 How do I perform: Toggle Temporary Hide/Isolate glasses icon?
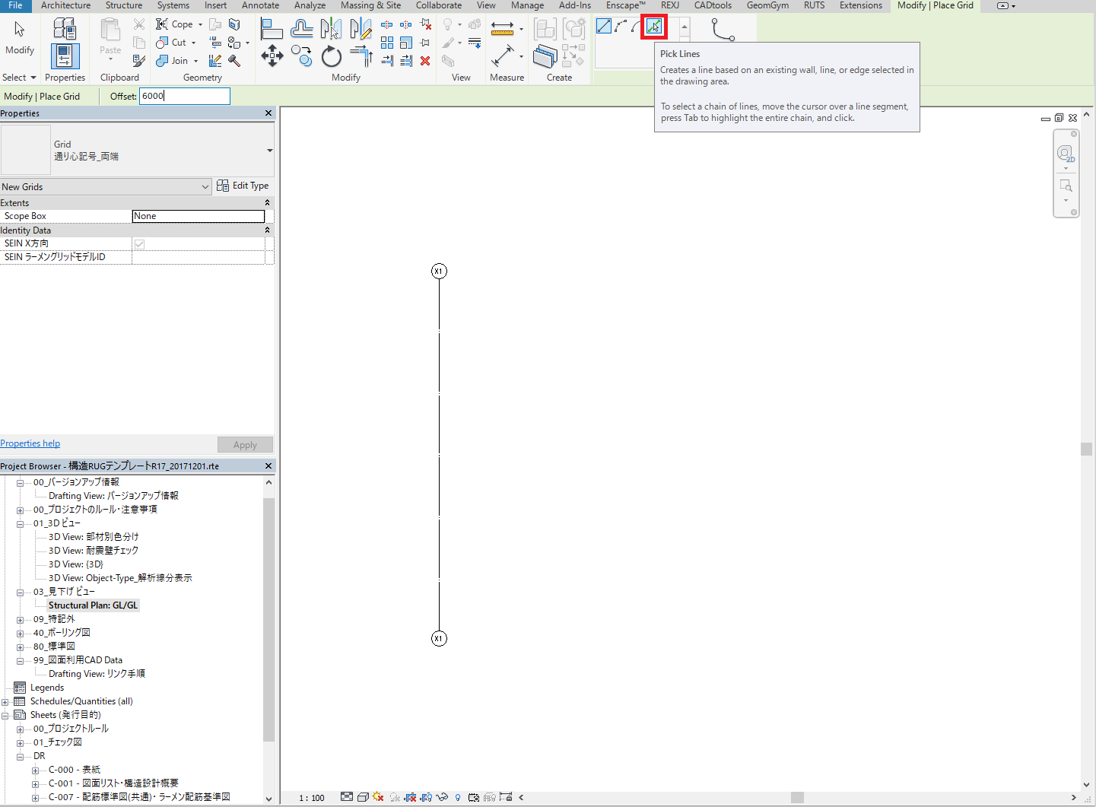(x=442, y=797)
